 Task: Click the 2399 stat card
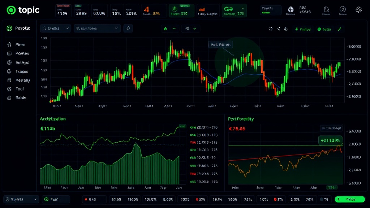81,10
